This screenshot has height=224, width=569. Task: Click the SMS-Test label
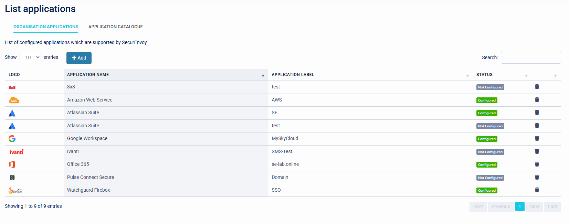tap(282, 151)
